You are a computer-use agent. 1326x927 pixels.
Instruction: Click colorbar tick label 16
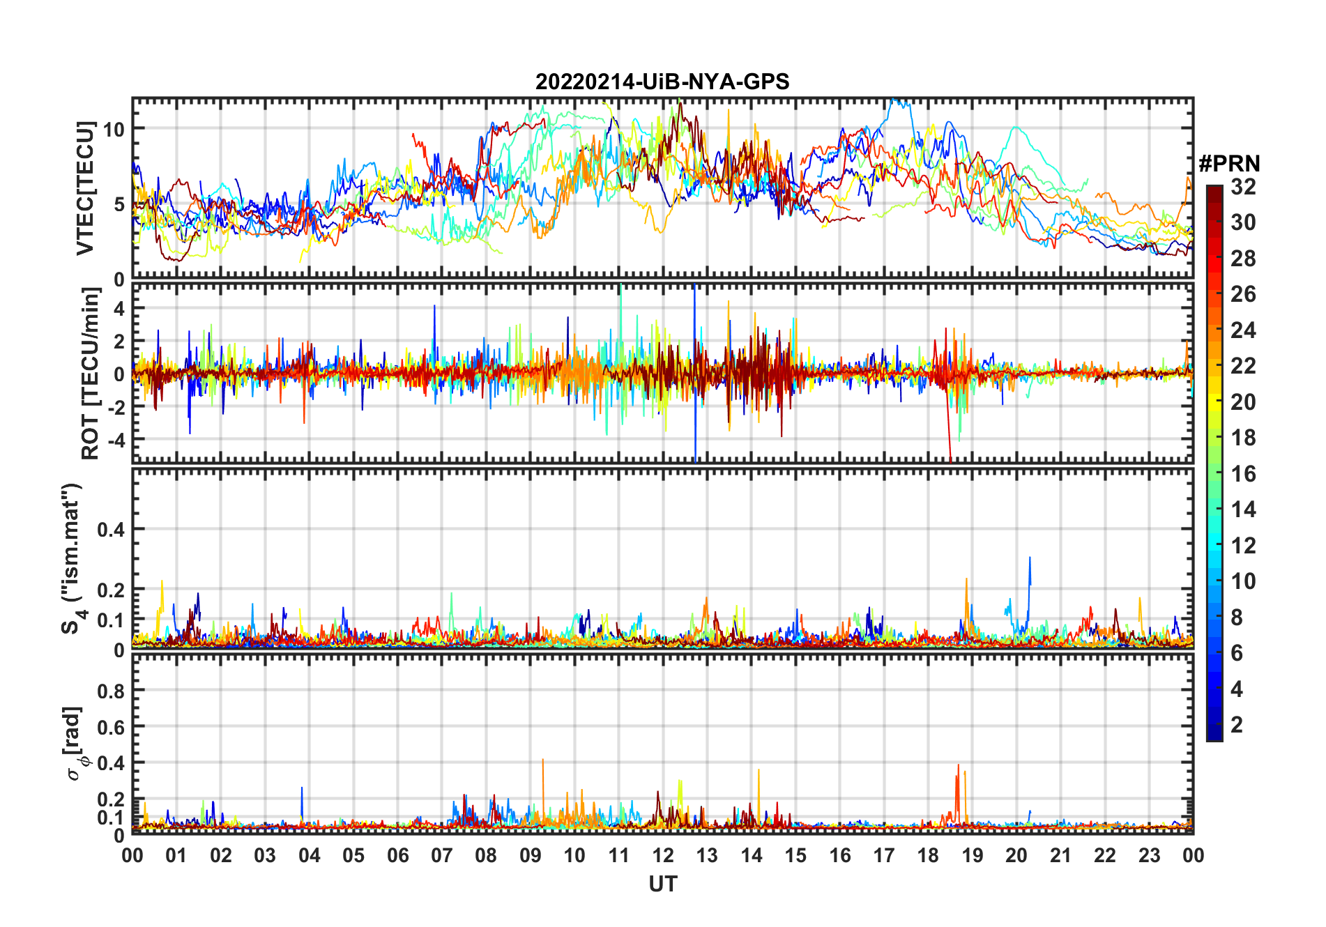point(1243,474)
